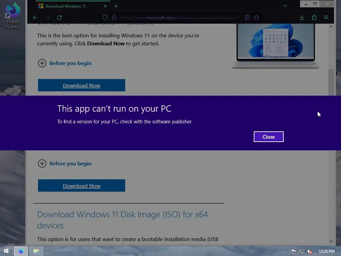Click the browser forward arrow
The height and width of the screenshot is (256, 341).
pyautogui.click(x=47, y=18)
